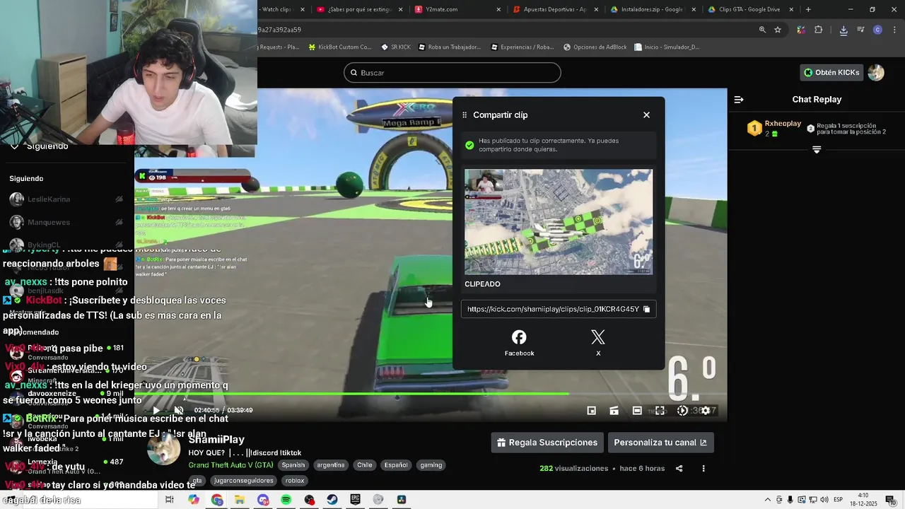Open a new browser tab
The width and height of the screenshot is (905, 509).
(x=808, y=9)
